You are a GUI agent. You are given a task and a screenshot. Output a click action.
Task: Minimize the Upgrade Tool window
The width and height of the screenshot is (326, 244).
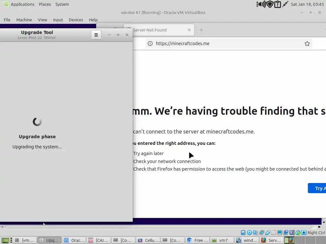pyautogui.click(x=109, y=35)
